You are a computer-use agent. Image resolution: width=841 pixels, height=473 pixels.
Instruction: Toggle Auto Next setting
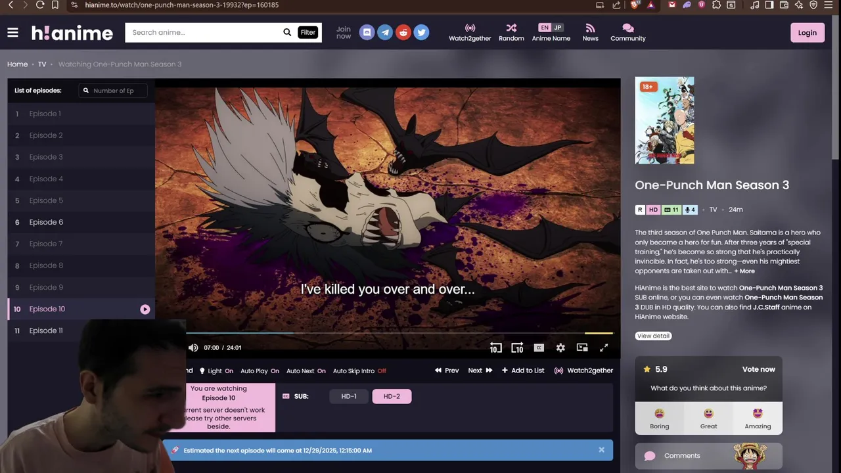click(306, 371)
